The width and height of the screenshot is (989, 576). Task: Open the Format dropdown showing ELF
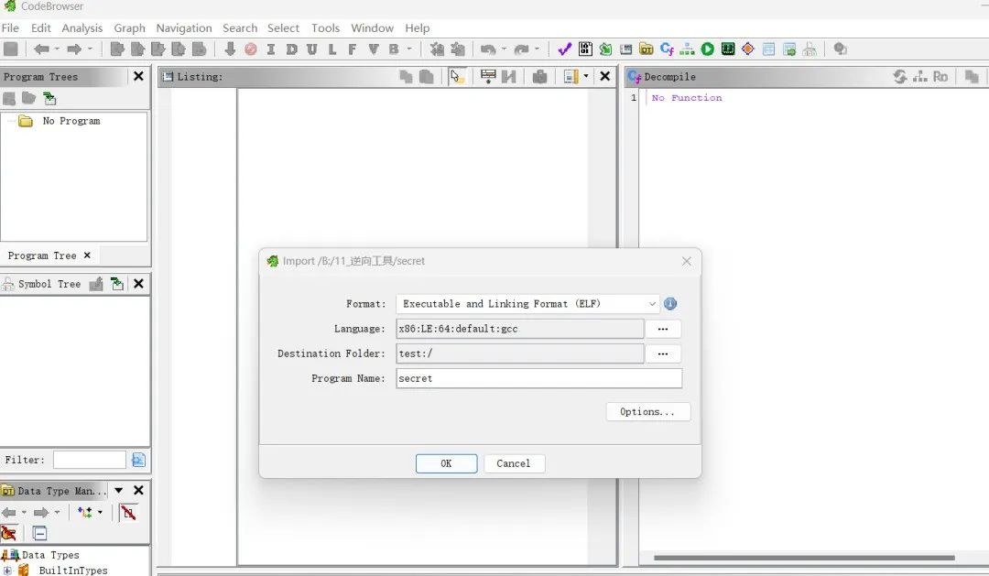coord(528,304)
